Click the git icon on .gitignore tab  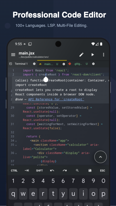pos(70,64)
